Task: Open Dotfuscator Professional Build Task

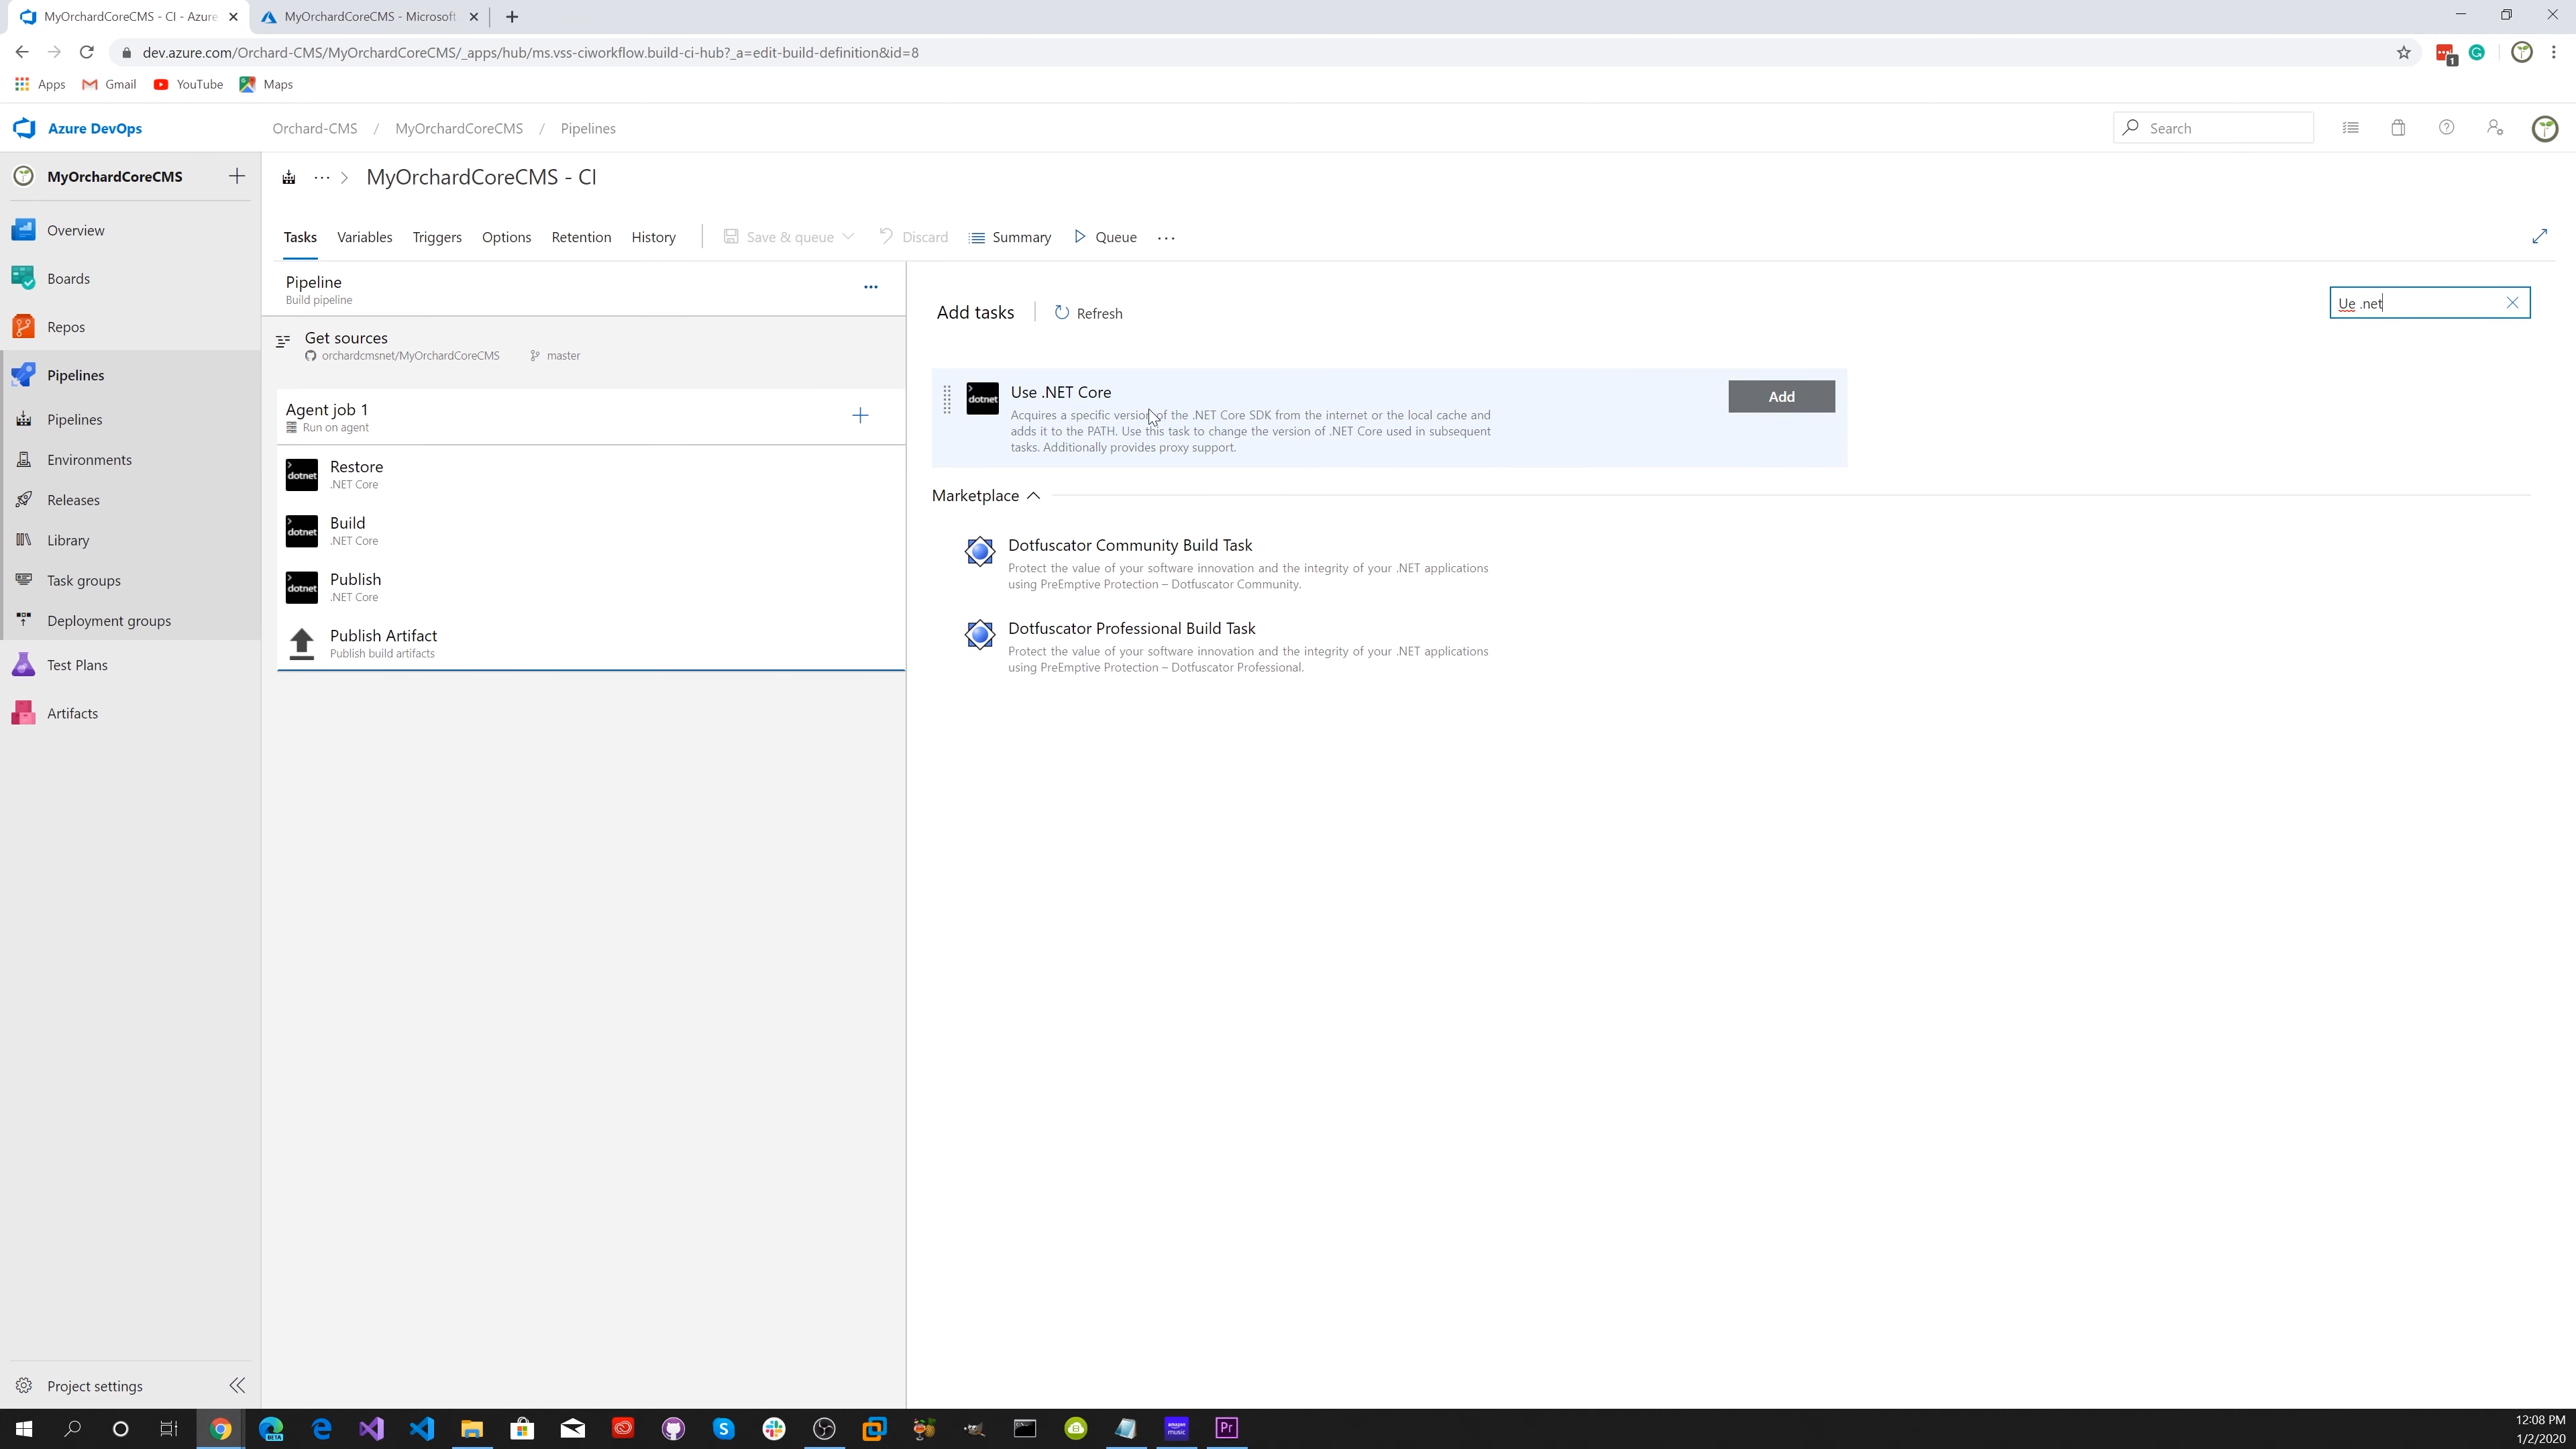Action: [1132, 628]
